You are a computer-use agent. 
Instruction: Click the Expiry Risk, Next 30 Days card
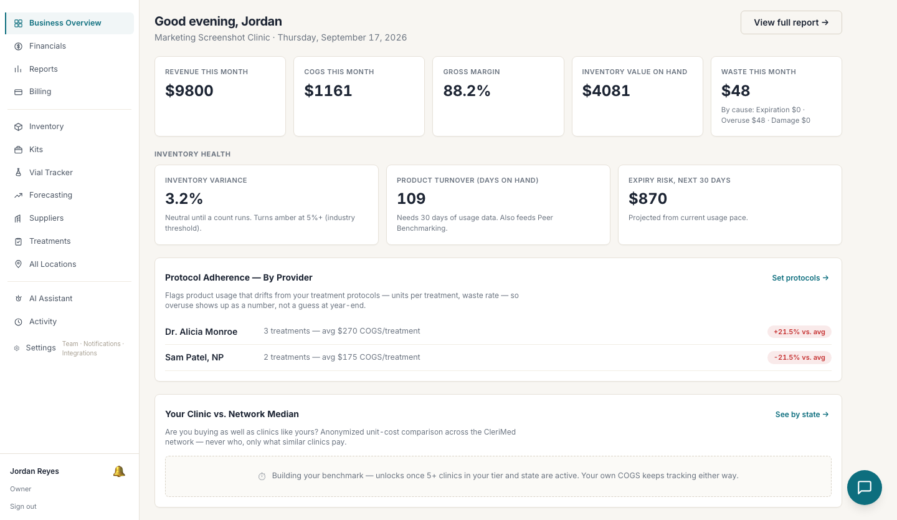coord(729,205)
